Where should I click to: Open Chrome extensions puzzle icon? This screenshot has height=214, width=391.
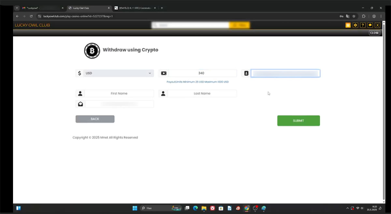tap(364, 16)
